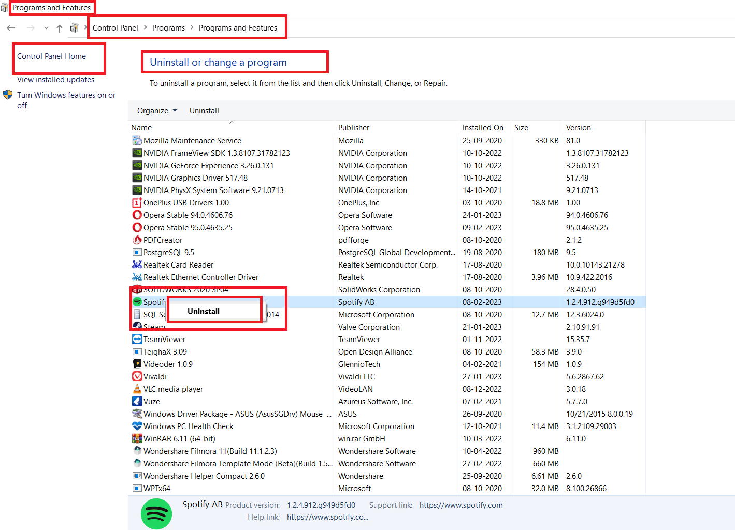This screenshot has width=735, height=530.
Task: Select Programs and Features breadcrumb segment
Action: pyautogui.click(x=238, y=28)
